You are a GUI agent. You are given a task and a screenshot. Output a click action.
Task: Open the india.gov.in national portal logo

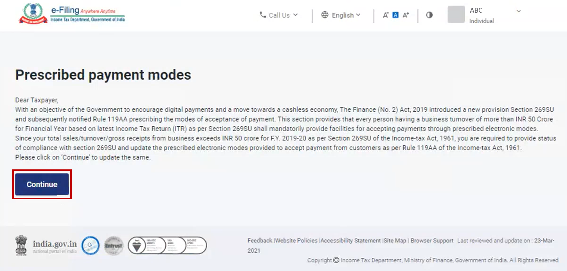46,246
